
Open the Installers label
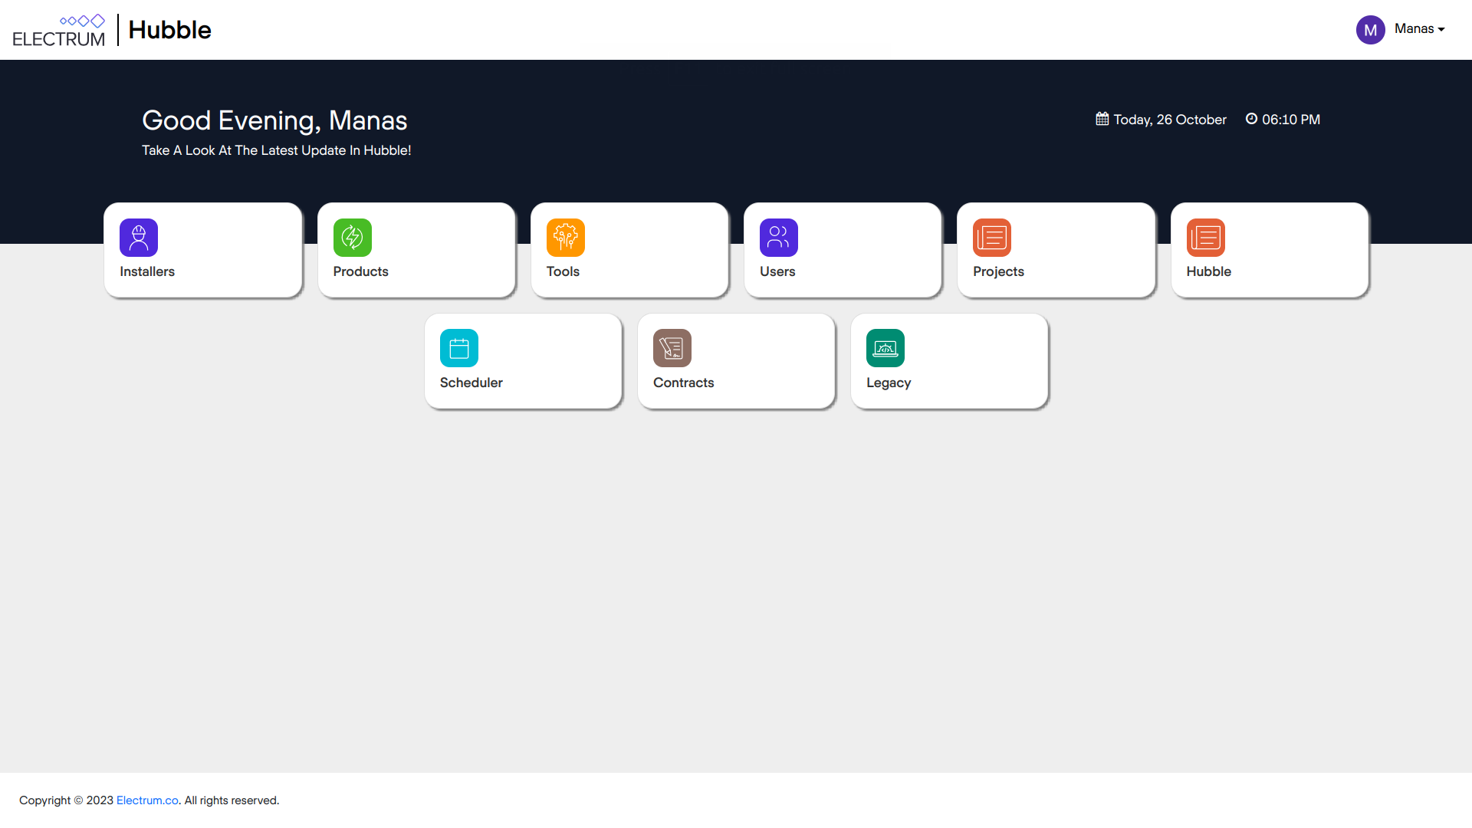pyautogui.click(x=147, y=271)
